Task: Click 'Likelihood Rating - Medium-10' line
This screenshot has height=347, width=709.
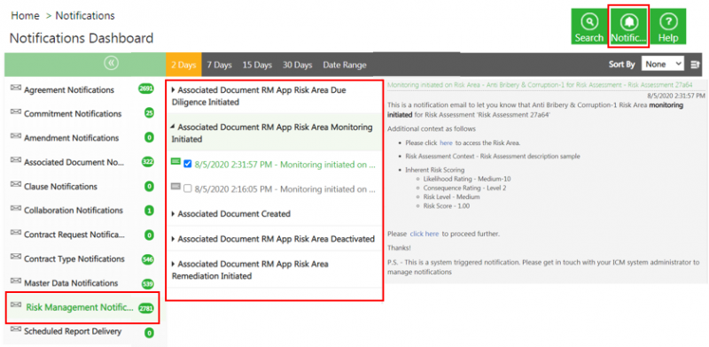Action: point(467,179)
